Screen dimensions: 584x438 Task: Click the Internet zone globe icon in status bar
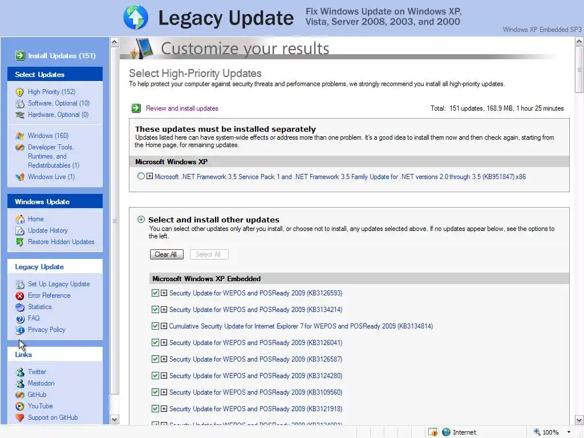coord(446,432)
